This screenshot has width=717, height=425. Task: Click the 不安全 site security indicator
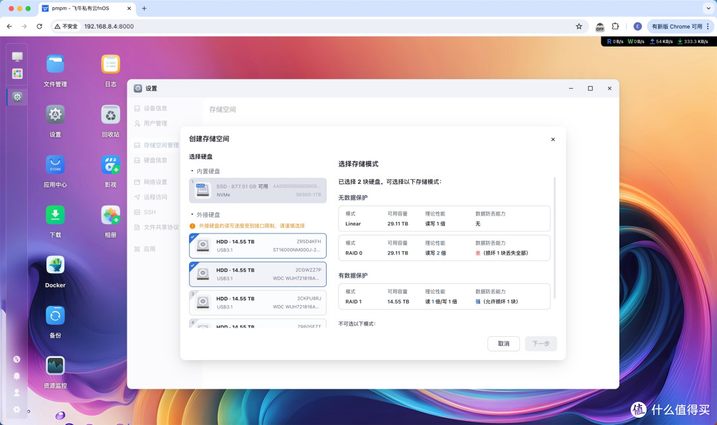point(66,27)
